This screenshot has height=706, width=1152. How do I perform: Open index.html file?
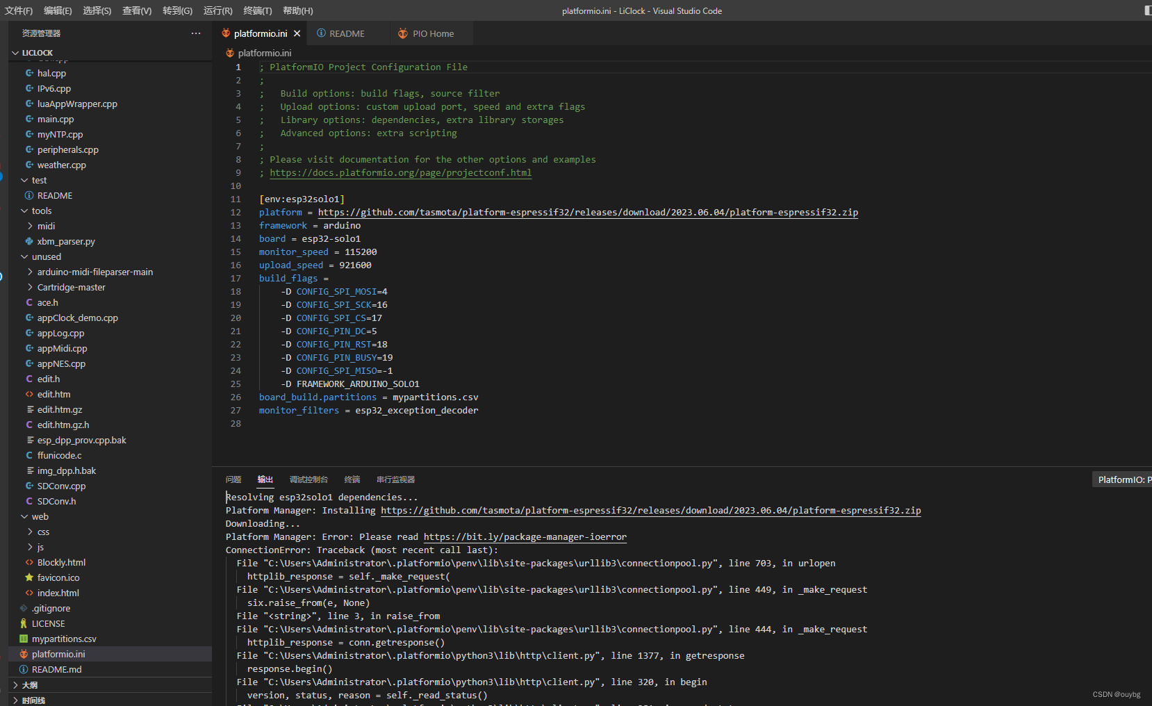[58, 593]
